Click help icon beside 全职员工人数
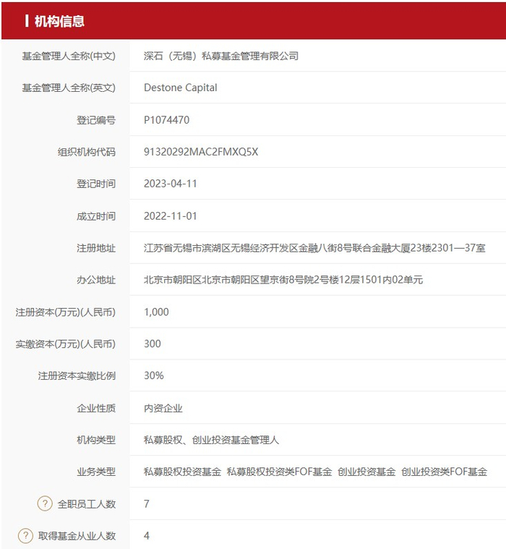Image resolution: width=506 pixels, height=549 pixels. 45,503
